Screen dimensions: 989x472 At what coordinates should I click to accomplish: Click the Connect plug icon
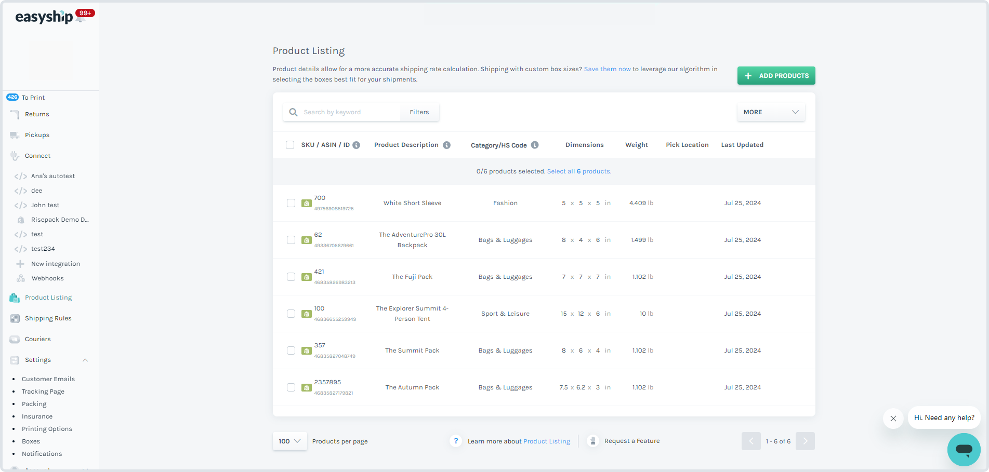point(15,156)
